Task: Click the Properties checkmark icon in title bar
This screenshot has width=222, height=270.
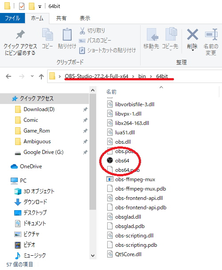Action: click(22, 7)
